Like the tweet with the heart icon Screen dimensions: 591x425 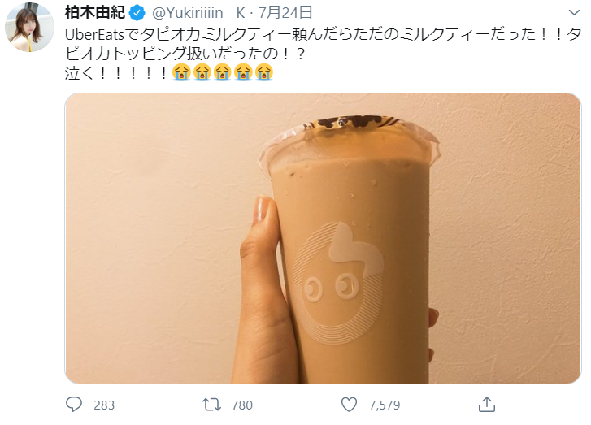(349, 405)
